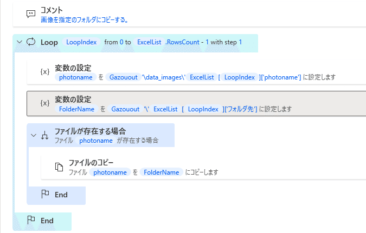The width and height of the screenshot is (366, 233).
Task: Click the にコピーします text in copy action
Action: point(202,172)
